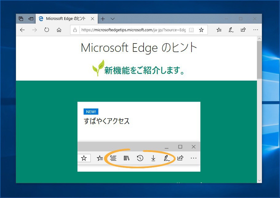Select the Microsoft Edge のヒント tab
Screen dimensions: 280x198
67,19
